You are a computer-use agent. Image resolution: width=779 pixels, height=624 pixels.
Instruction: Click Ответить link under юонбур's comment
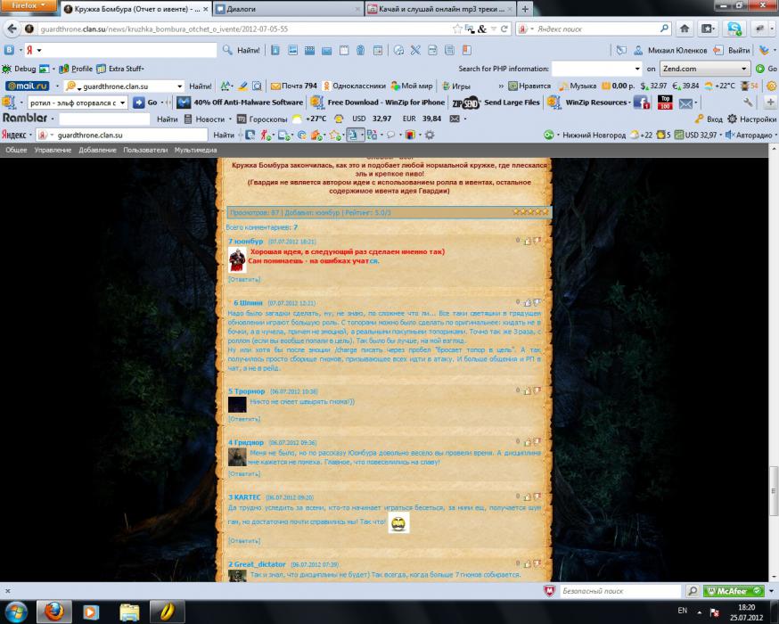(x=243, y=279)
